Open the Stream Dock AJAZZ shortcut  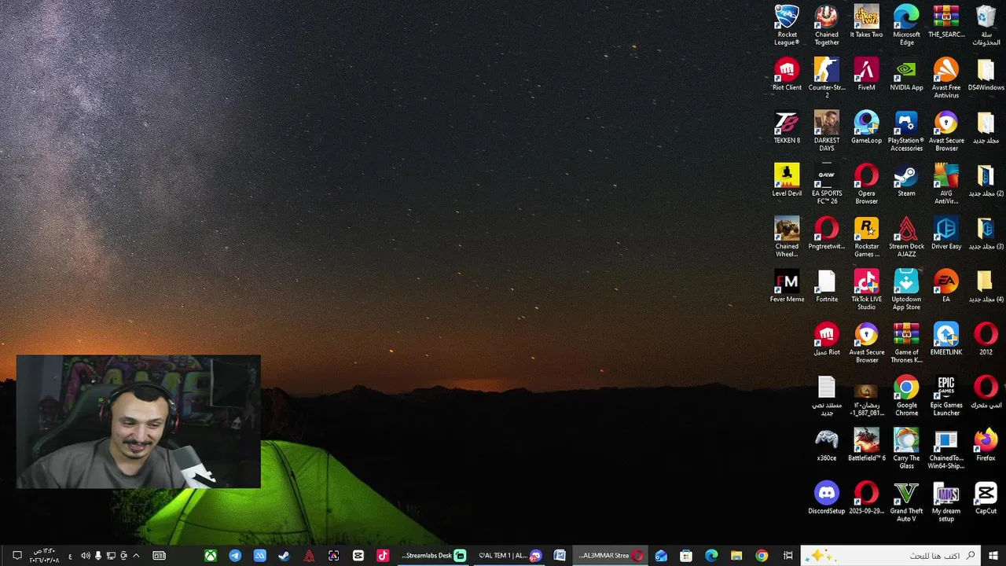[x=906, y=236]
